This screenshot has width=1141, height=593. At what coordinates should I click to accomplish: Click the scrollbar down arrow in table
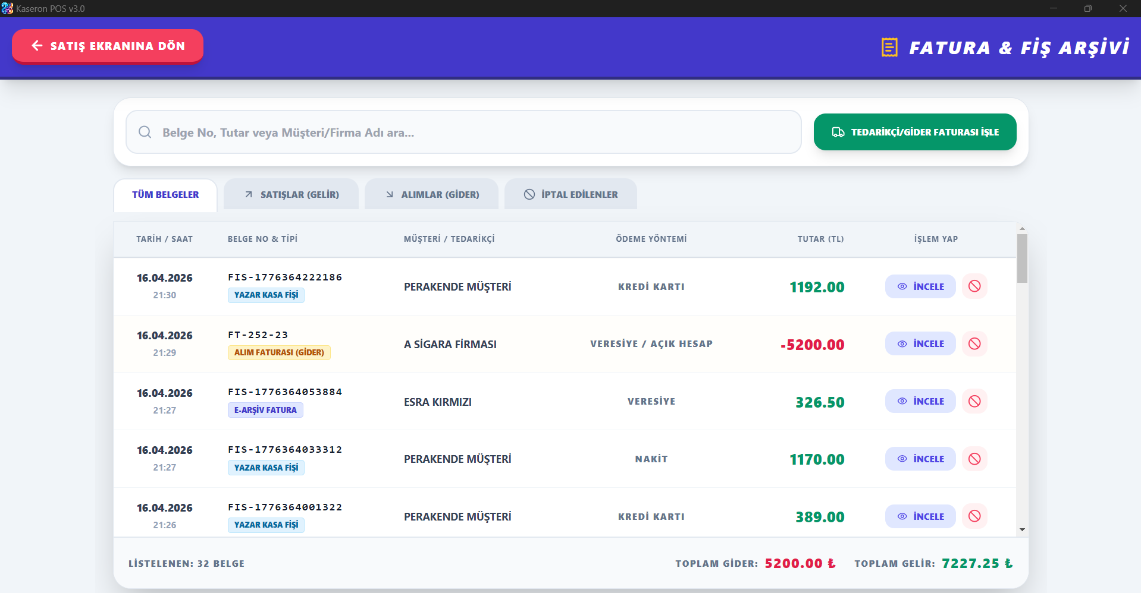pos(1022,529)
